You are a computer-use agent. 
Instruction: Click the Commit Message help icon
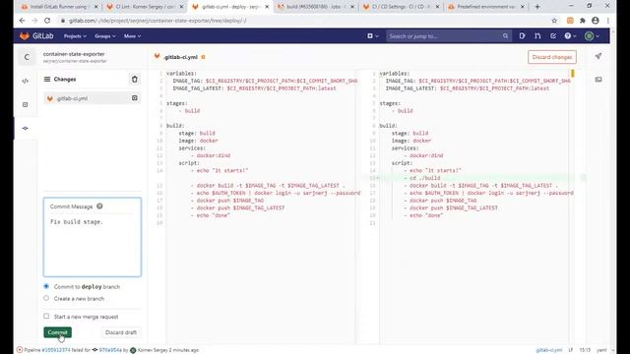point(99,206)
